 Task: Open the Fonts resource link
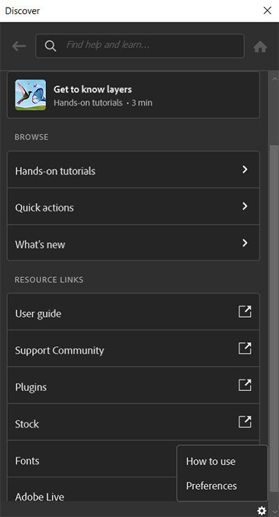click(27, 460)
